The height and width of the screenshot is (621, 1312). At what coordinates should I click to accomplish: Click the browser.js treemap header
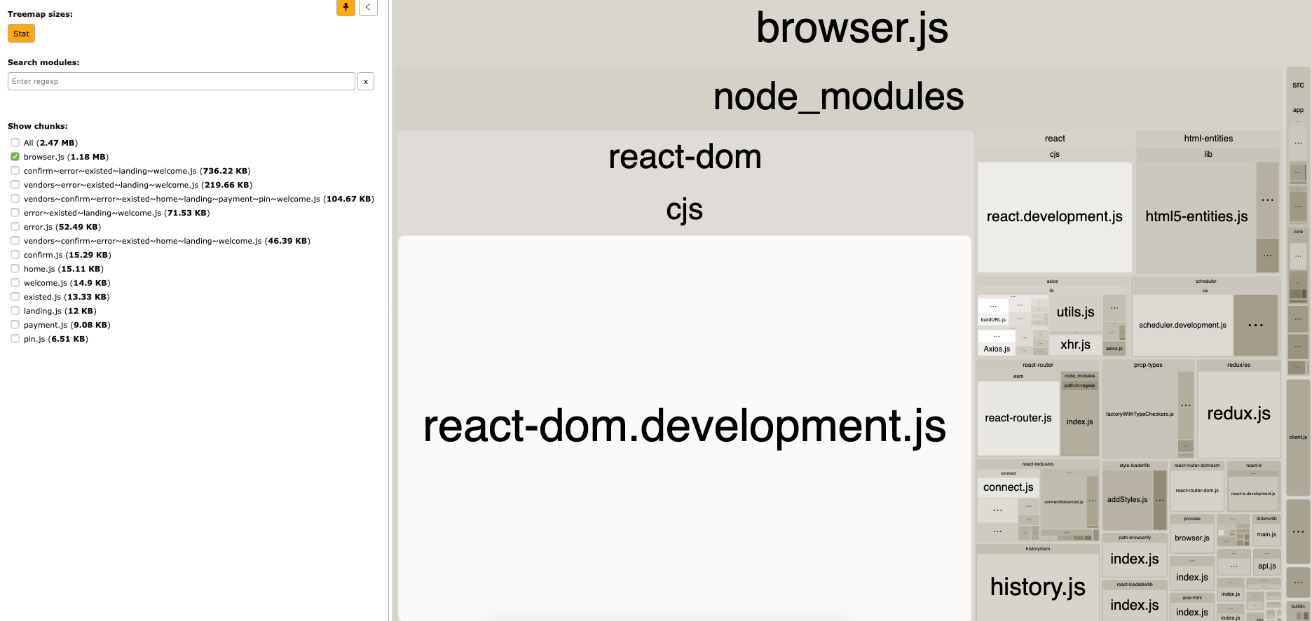[852, 29]
